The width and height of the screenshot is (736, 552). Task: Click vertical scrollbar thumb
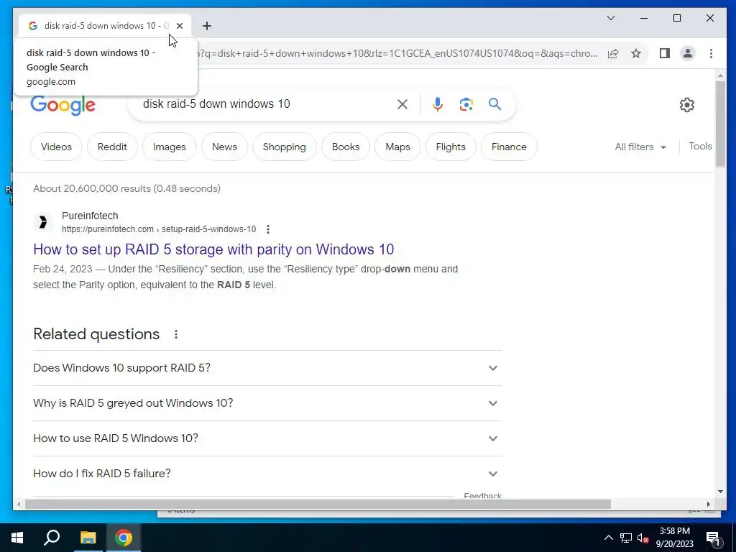(720, 124)
